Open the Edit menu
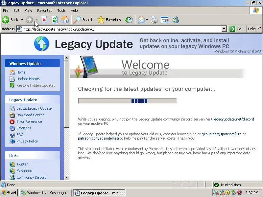The height and width of the screenshot is (197, 263). pos(16,11)
